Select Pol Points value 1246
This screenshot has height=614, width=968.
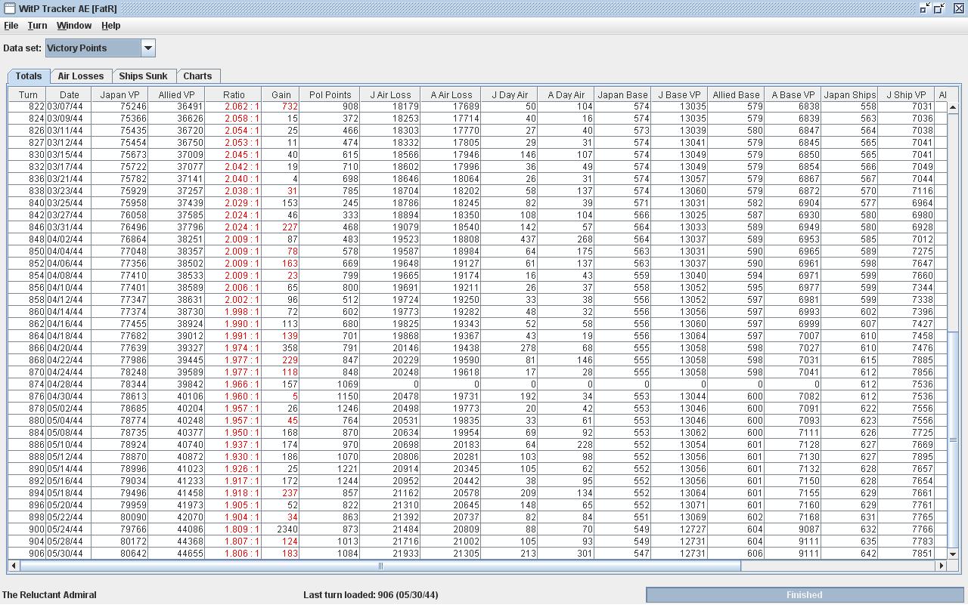330,409
